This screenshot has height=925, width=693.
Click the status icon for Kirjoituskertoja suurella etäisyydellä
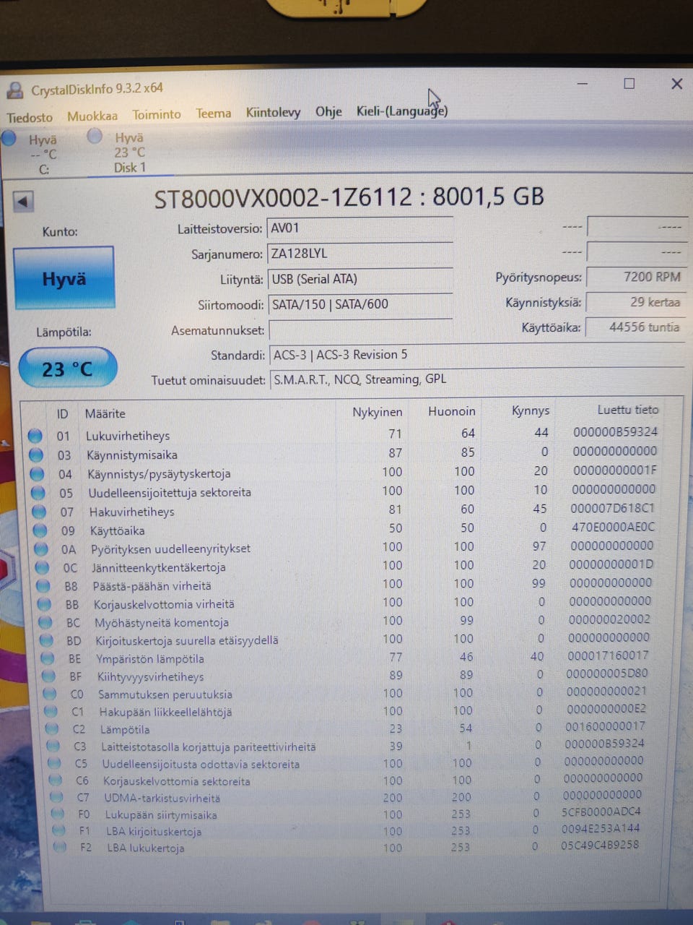tap(47, 640)
